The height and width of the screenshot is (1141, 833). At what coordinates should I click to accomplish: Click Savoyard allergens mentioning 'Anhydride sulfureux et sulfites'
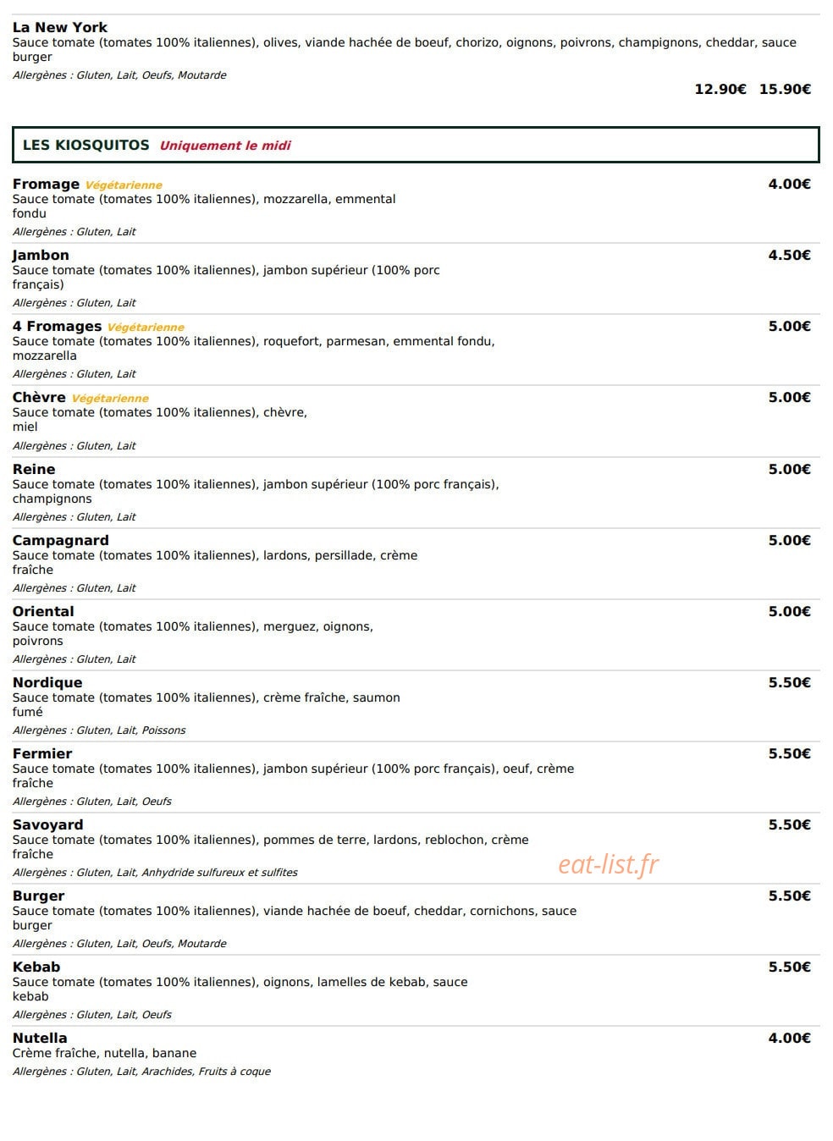[x=155, y=872]
